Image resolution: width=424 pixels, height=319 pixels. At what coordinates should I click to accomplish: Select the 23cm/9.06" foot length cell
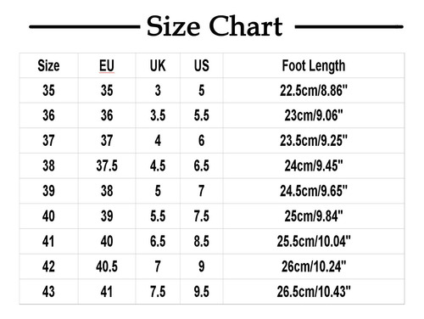point(314,115)
